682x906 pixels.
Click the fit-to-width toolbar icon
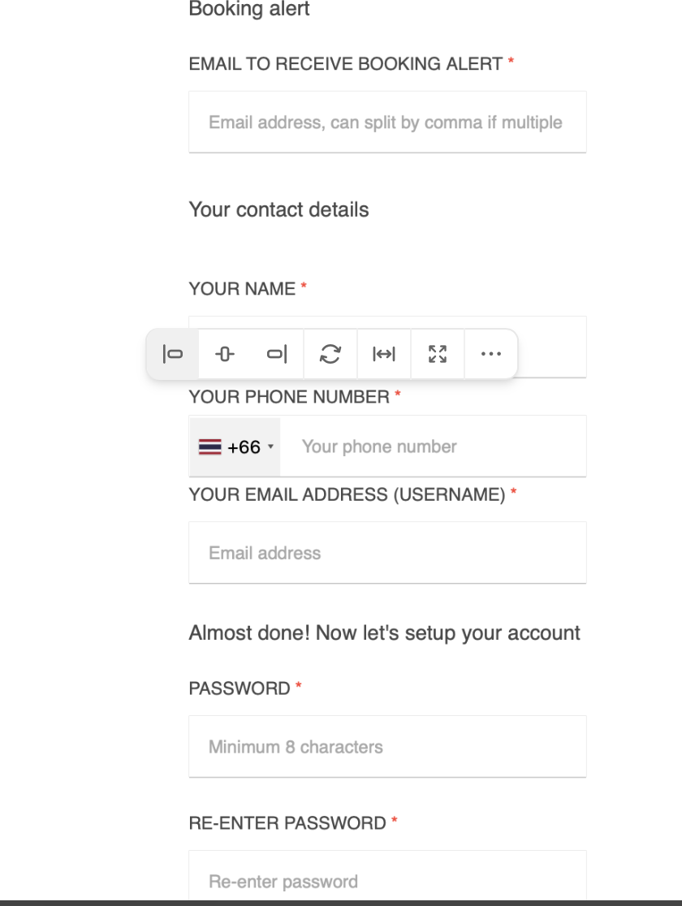point(384,354)
